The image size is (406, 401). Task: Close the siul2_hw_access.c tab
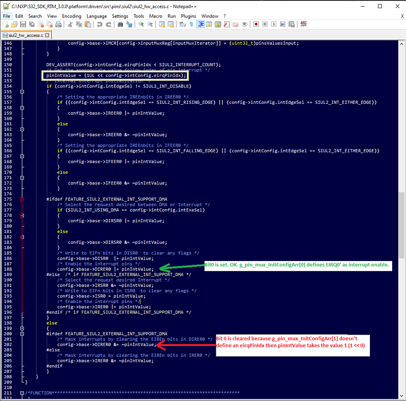click(47, 35)
